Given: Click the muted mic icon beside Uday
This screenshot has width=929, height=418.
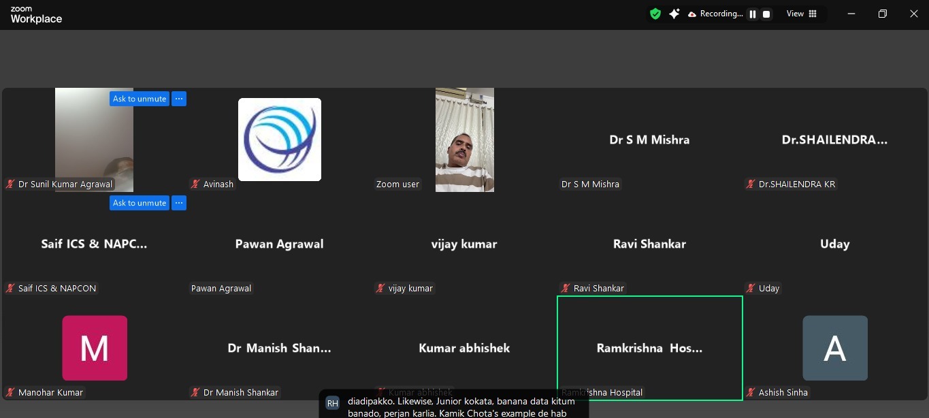Looking at the screenshot, I should [x=751, y=289].
